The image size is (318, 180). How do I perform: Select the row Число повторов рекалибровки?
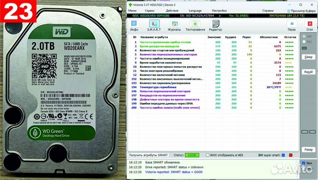213,71
